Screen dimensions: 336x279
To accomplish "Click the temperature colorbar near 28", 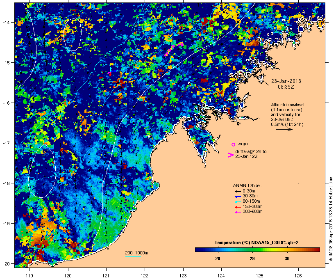I will coord(218,249).
